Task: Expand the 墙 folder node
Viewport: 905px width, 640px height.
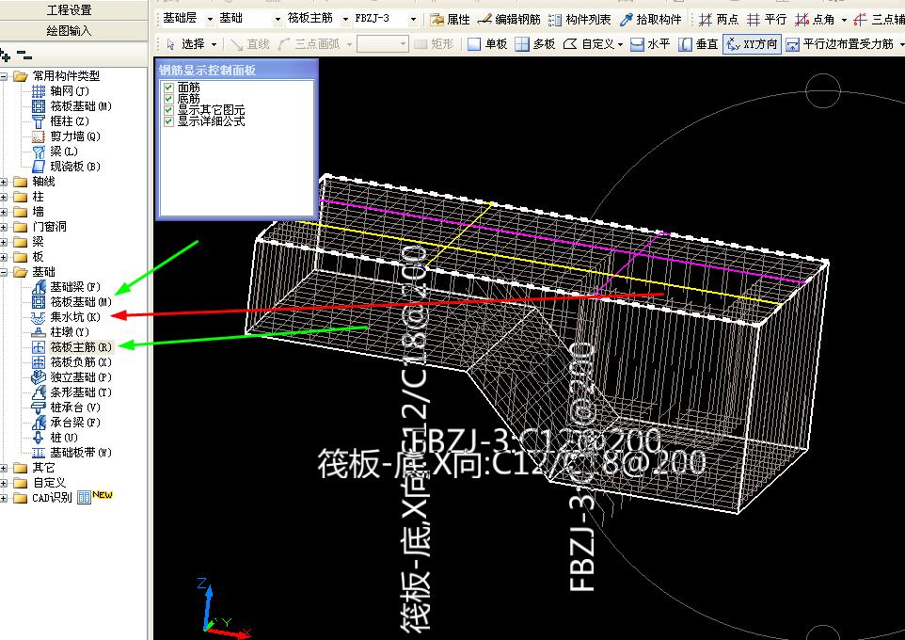Action: (x=6, y=212)
